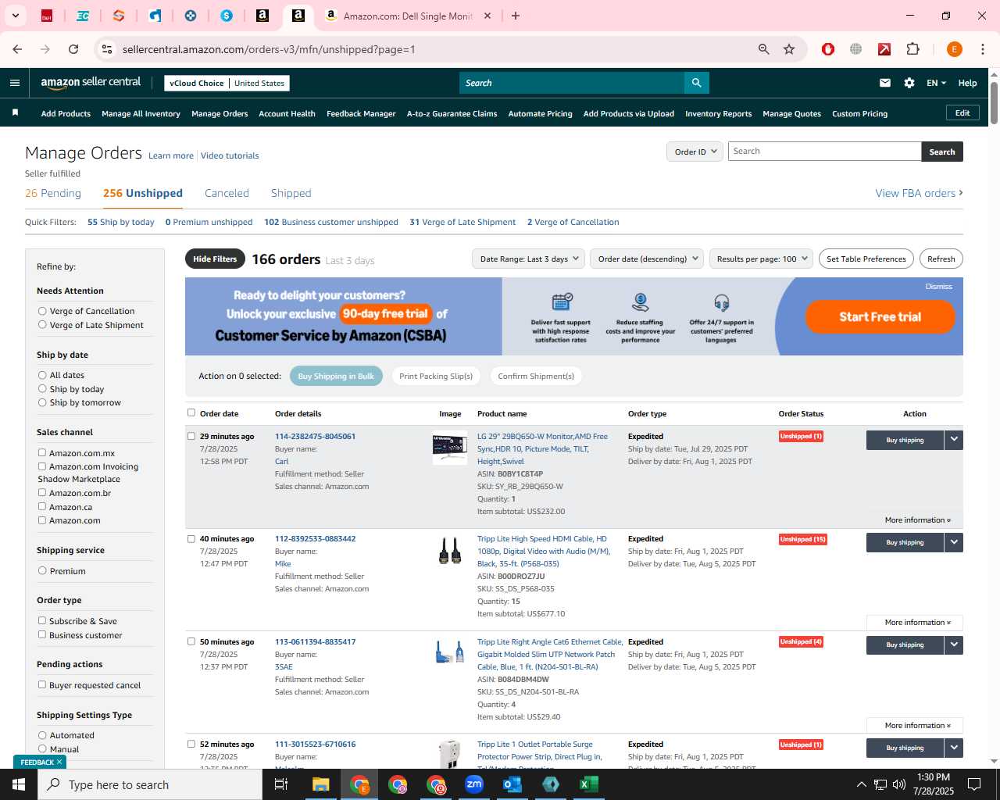Open Chrome three-dot menu
Image resolution: width=1000 pixels, height=800 pixels.
(983, 49)
